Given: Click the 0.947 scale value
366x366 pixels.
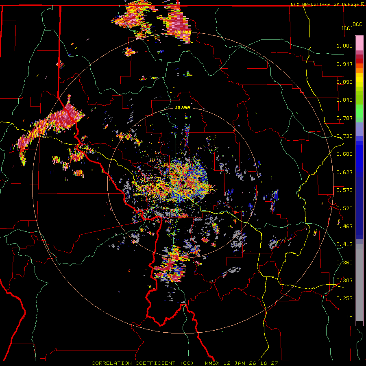Looking at the screenshot, I should pos(344,64).
